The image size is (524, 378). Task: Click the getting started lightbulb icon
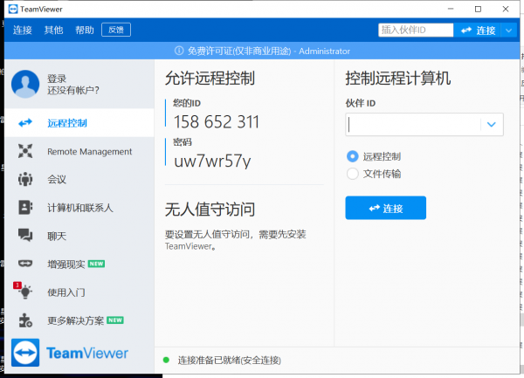pos(25,292)
